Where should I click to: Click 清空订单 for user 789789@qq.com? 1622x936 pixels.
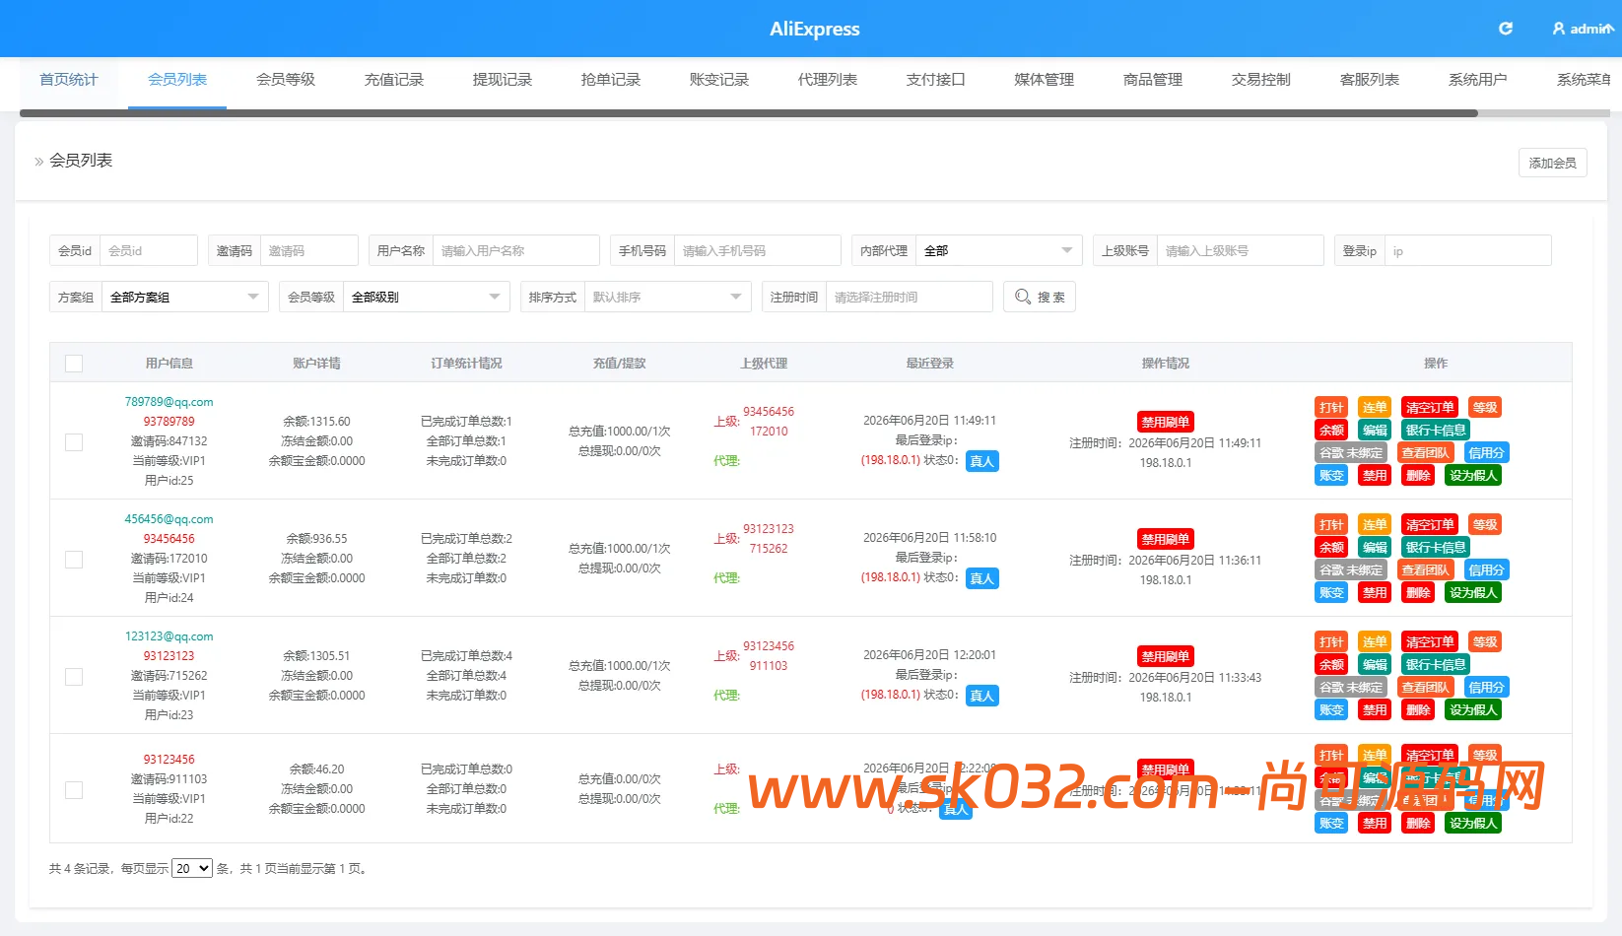pyautogui.click(x=1430, y=408)
